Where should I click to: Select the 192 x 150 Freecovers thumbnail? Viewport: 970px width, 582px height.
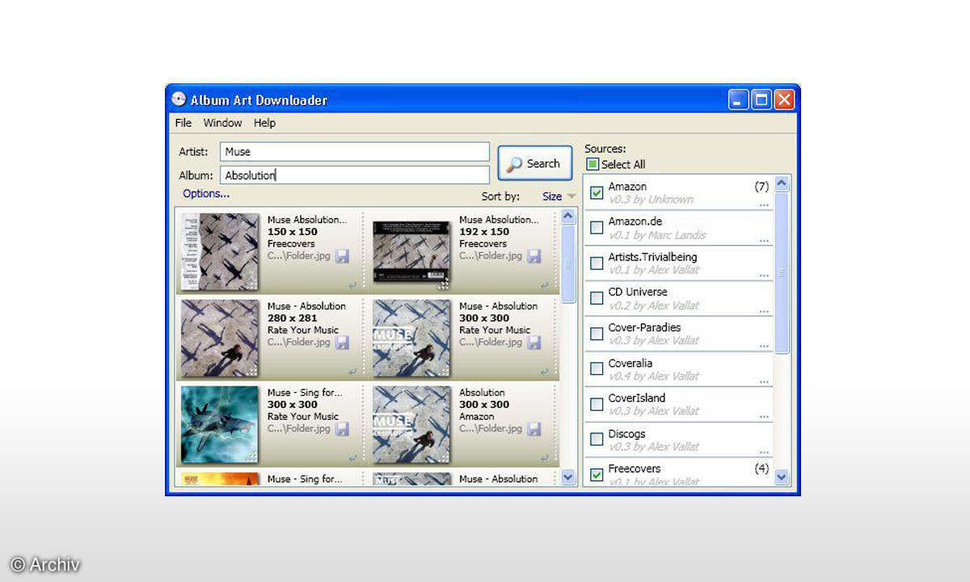click(x=411, y=251)
